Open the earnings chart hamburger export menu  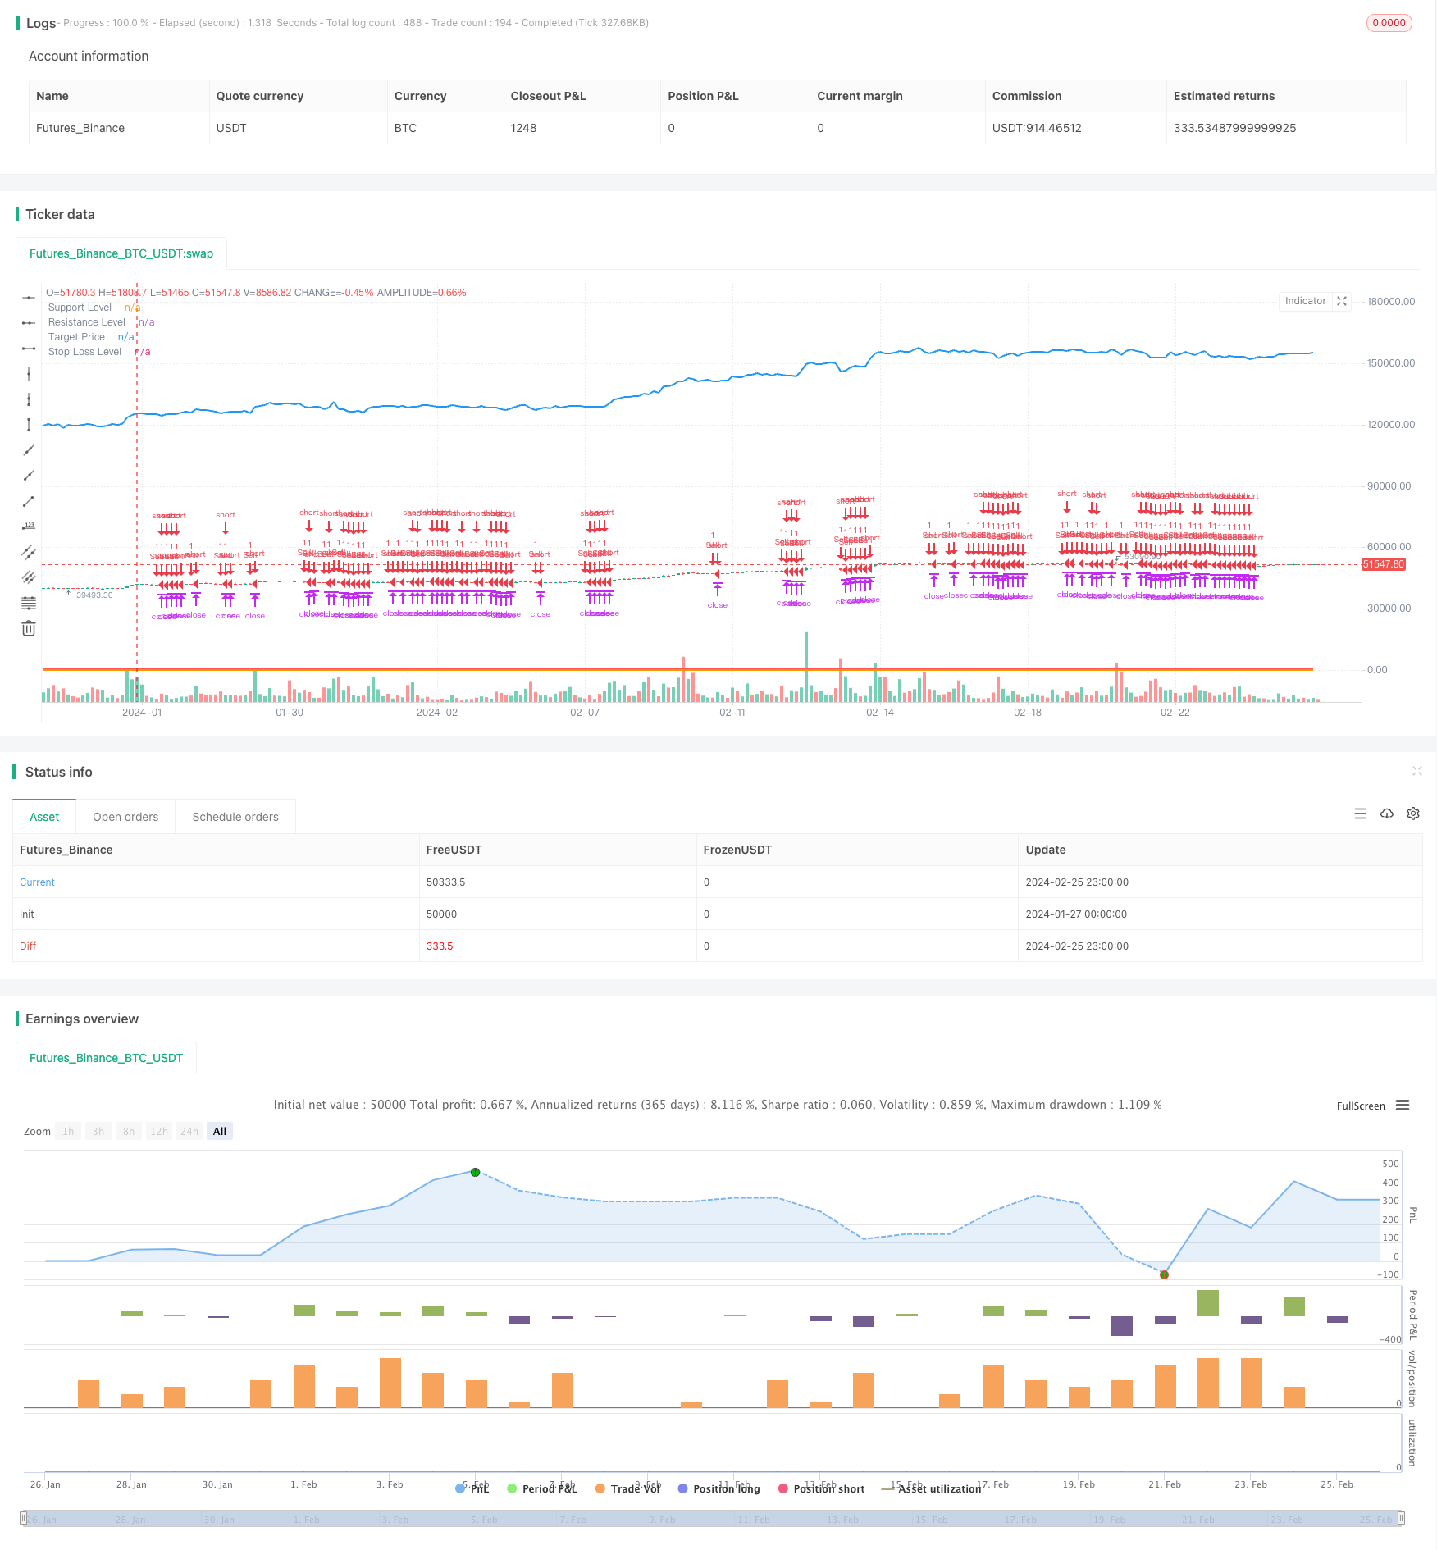point(1403,1106)
